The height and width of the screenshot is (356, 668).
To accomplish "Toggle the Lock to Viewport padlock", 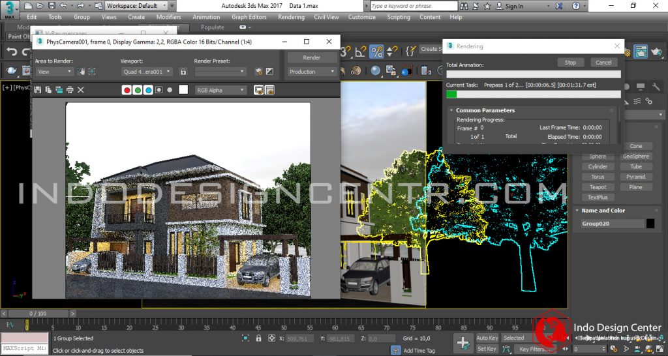I will click(183, 72).
